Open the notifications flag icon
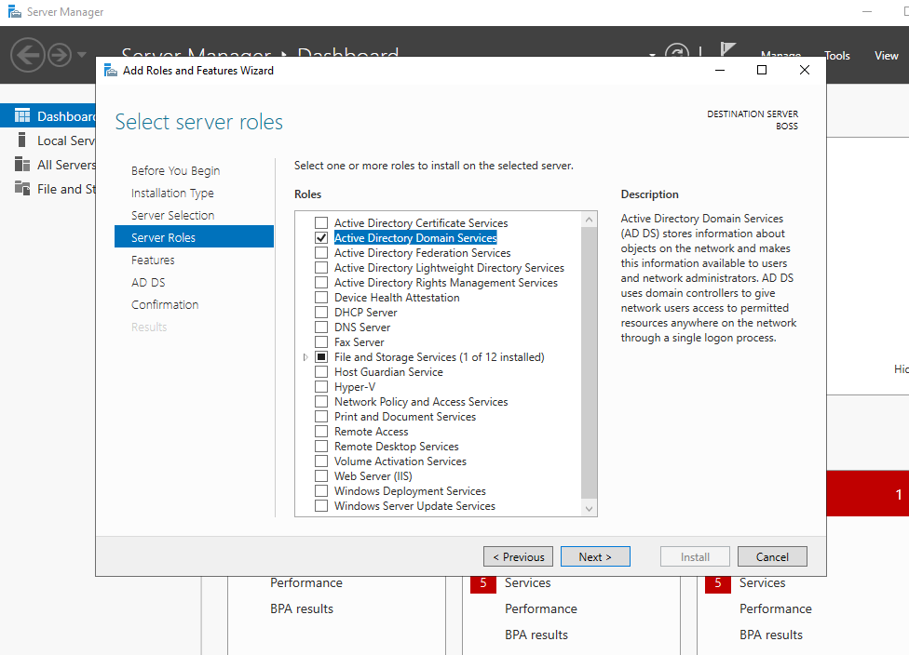 point(728,52)
